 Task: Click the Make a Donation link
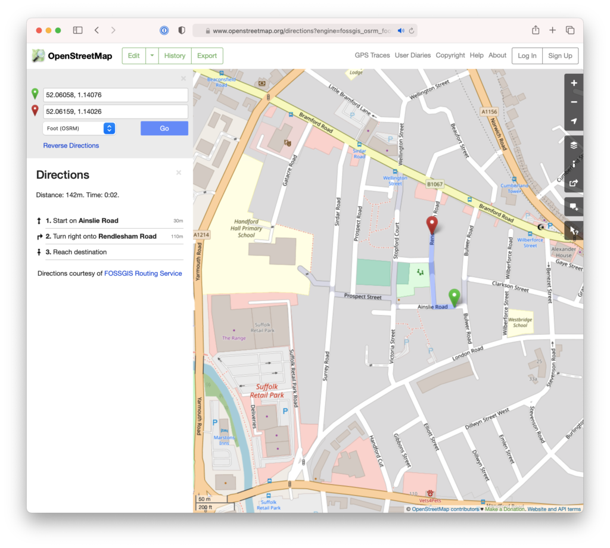(x=505, y=509)
